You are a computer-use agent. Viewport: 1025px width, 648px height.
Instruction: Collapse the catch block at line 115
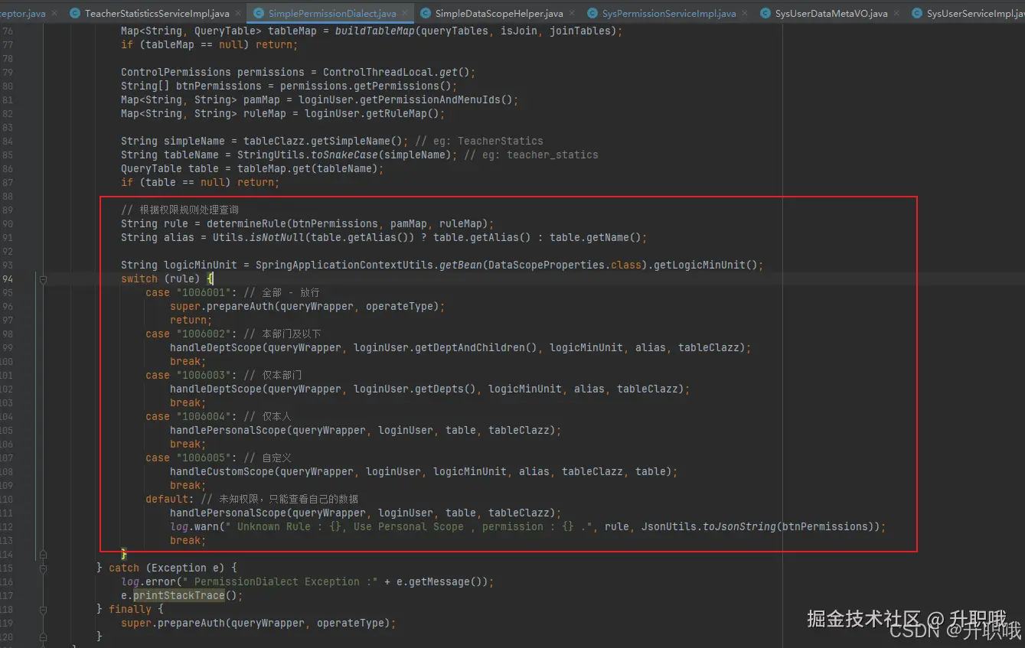pyautogui.click(x=43, y=568)
